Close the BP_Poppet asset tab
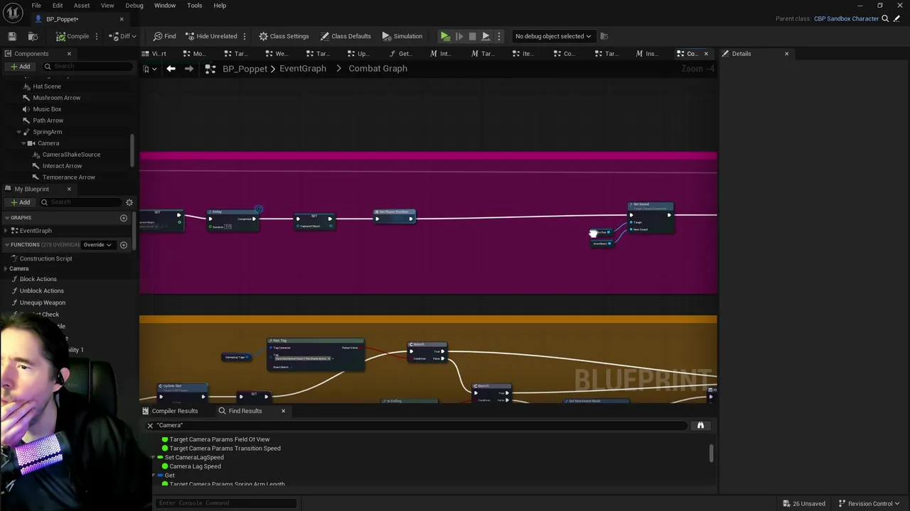910x511 pixels. pyautogui.click(x=122, y=19)
